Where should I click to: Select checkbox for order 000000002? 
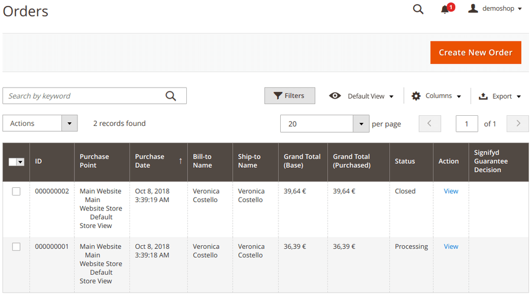click(17, 191)
